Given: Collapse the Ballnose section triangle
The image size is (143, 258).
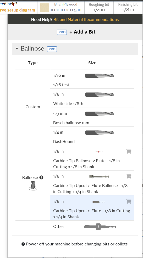Looking at the screenshot, I should pyautogui.click(x=17, y=49).
